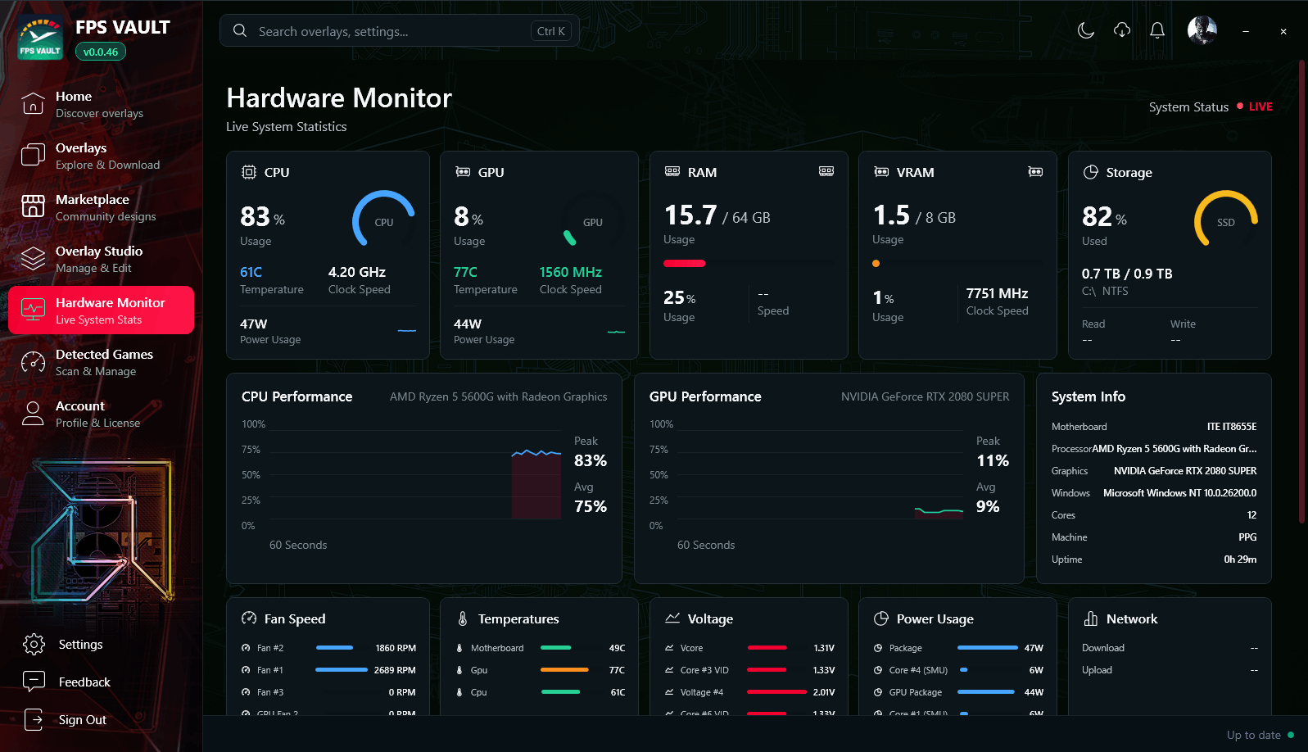Click the Network panel icon
The image size is (1308, 752).
[x=1091, y=618]
